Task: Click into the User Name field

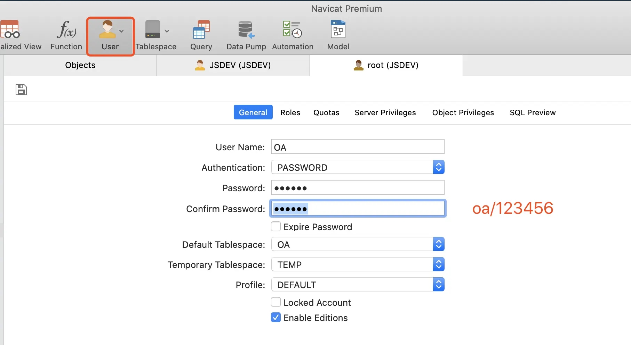Action: (358, 147)
